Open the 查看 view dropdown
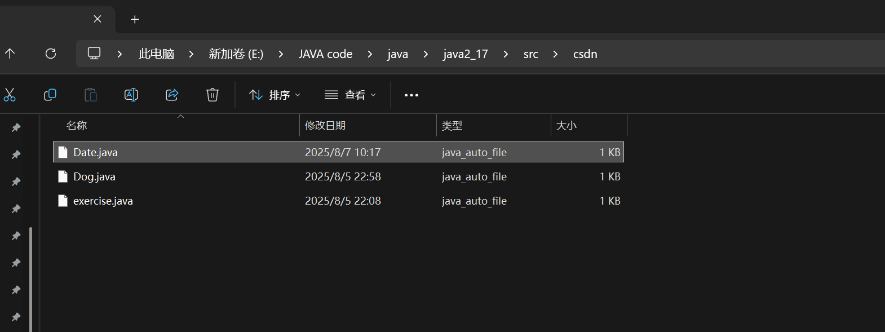 (350, 95)
